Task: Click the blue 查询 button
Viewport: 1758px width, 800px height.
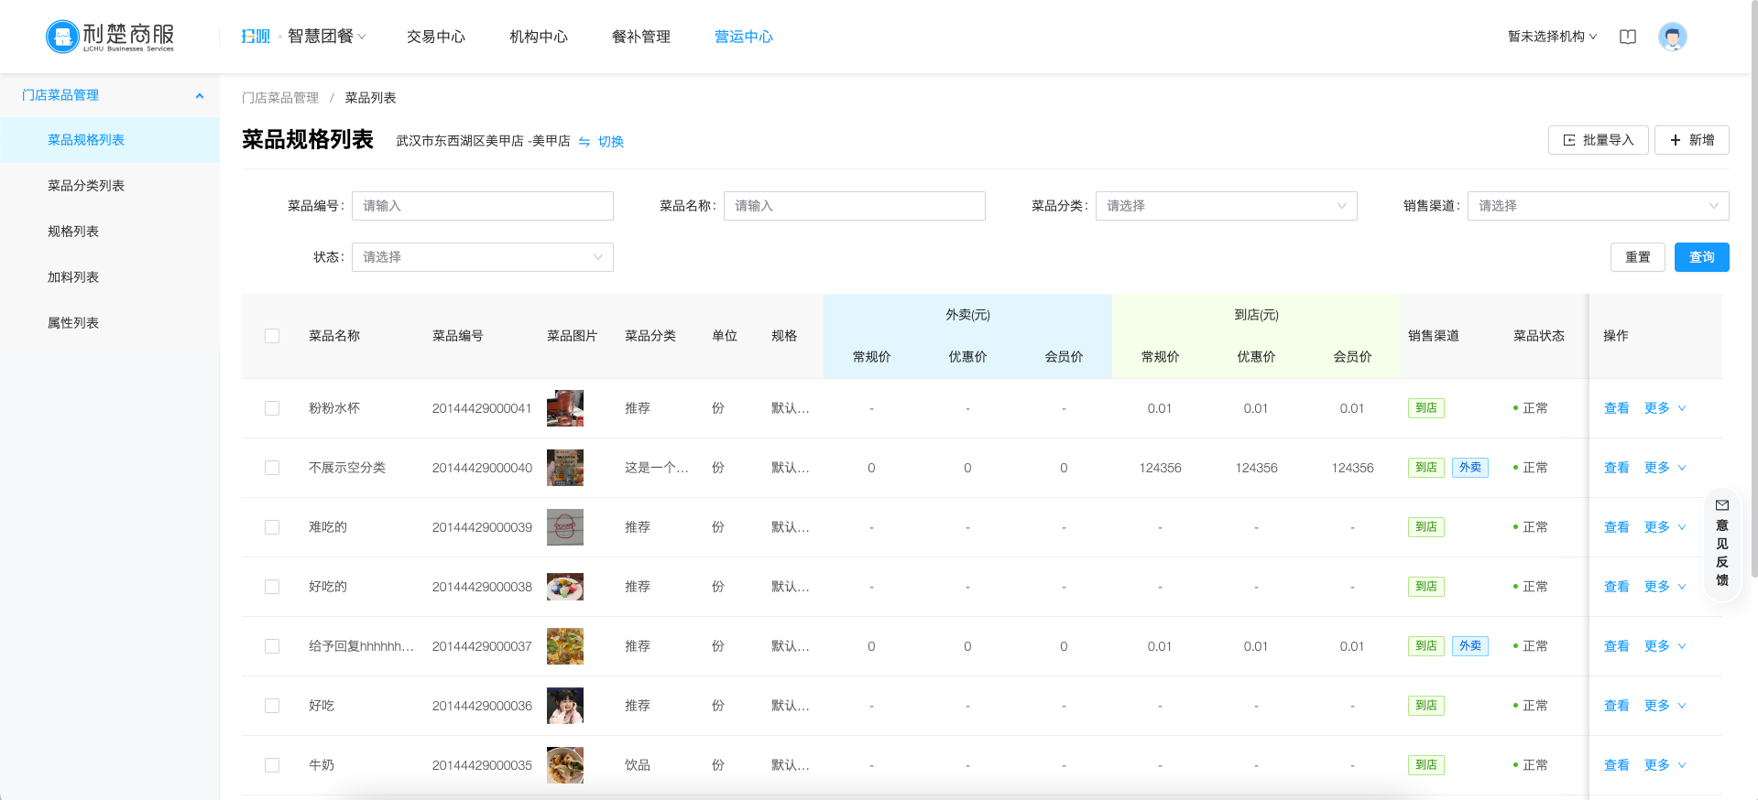Action: [1702, 257]
